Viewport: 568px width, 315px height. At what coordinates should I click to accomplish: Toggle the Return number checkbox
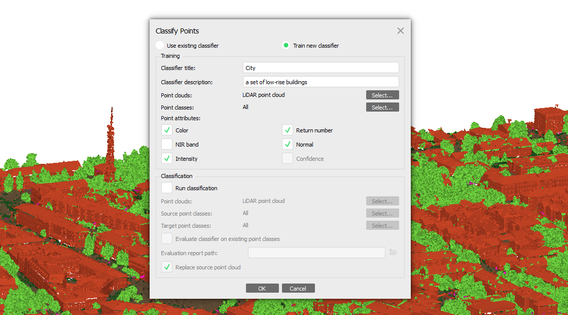point(287,130)
